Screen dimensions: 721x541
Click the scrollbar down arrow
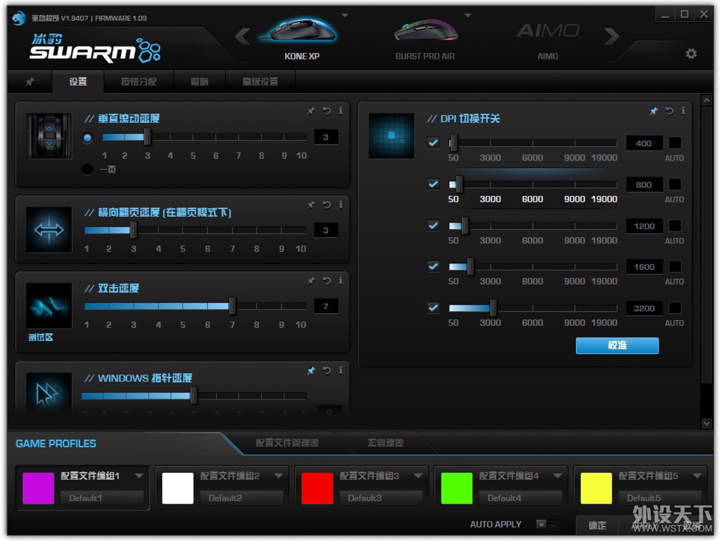[x=707, y=423]
